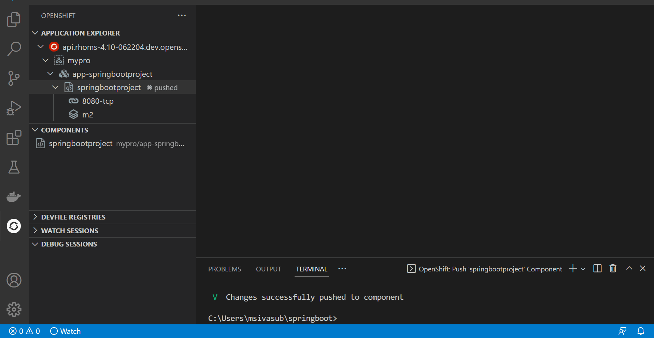Click the feedback icon in status bar
This screenshot has height=338, width=654.
[x=623, y=331]
